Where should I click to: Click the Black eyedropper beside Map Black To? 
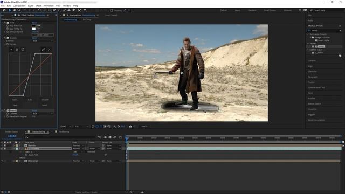point(38,26)
